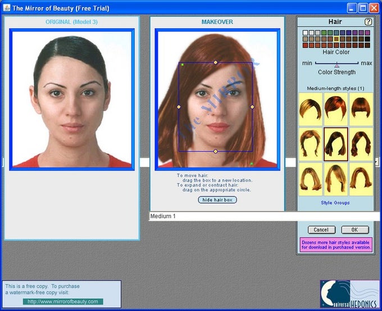Click the Original Model 3 photo

72,100
